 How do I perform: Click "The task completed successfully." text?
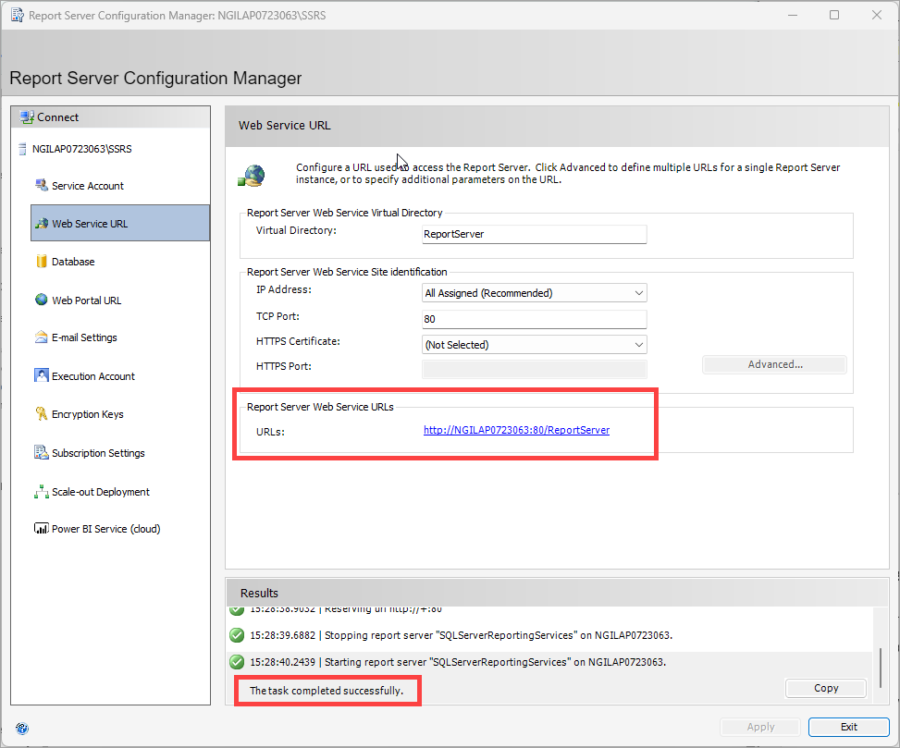[x=327, y=691]
